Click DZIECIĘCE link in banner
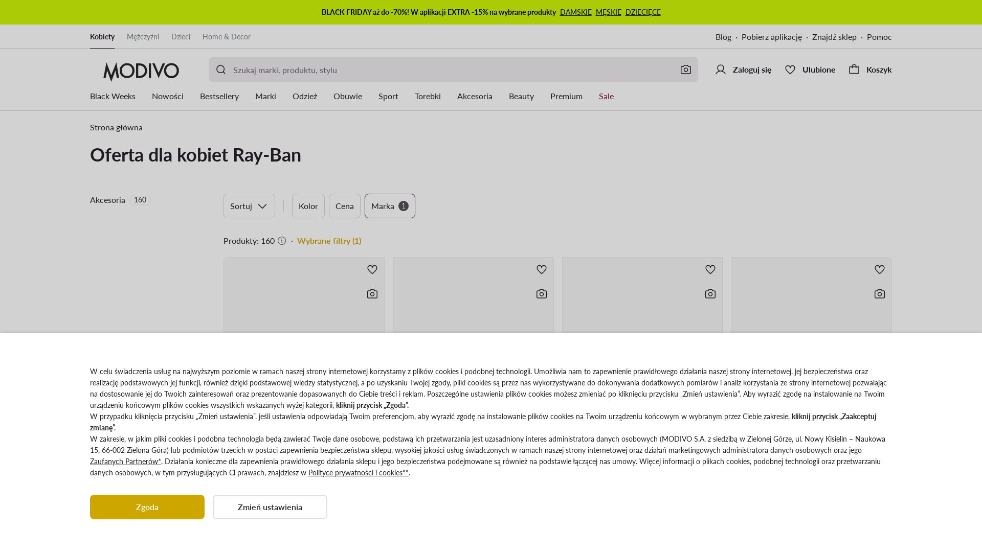 pos(643,12)
